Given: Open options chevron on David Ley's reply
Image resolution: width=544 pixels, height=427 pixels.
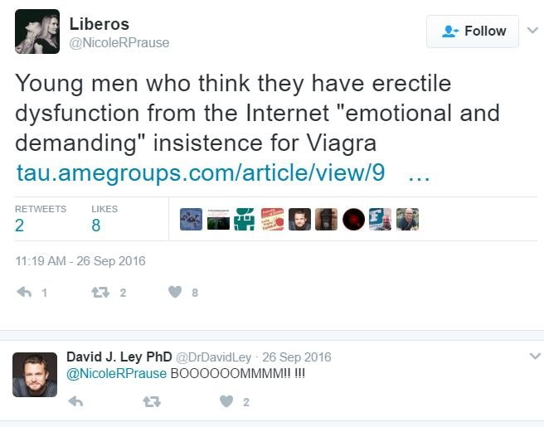Looking at the screenshot, I should click(535, 357).
